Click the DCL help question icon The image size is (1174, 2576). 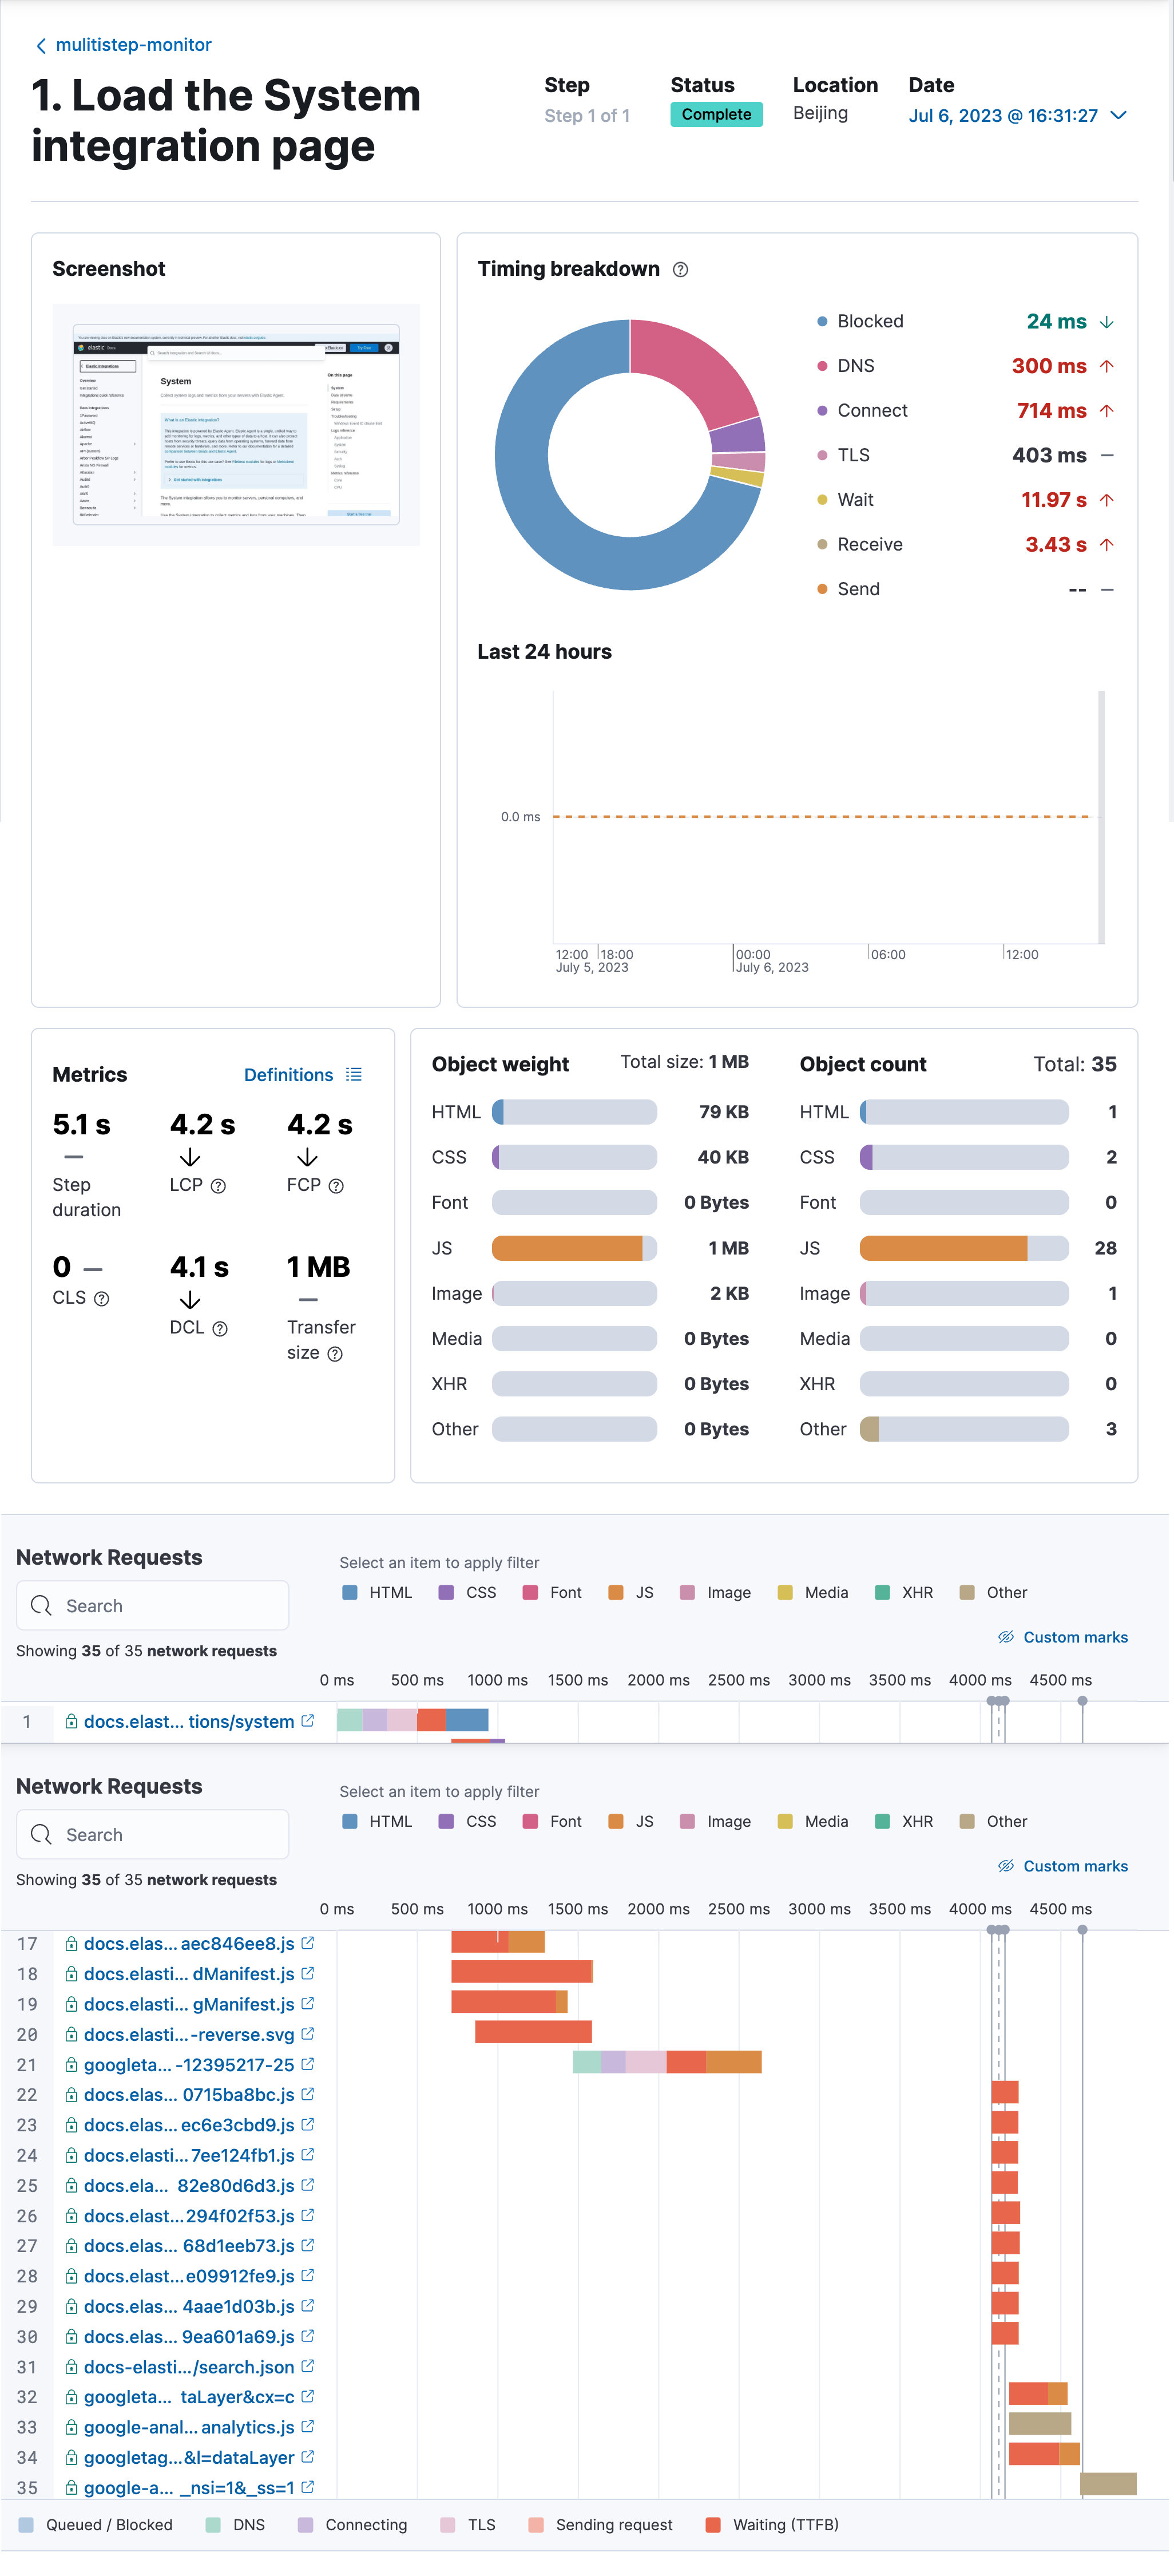coord(220,1328)
